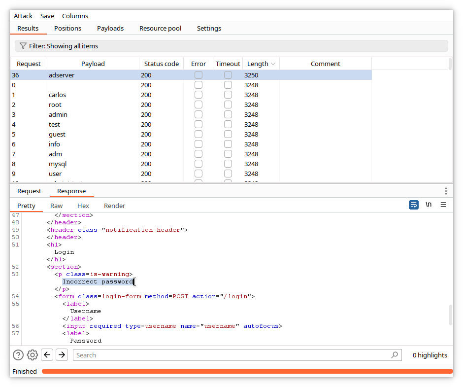Click the help question mark icon
Screen dimensions: 463x387
[18, 355]
